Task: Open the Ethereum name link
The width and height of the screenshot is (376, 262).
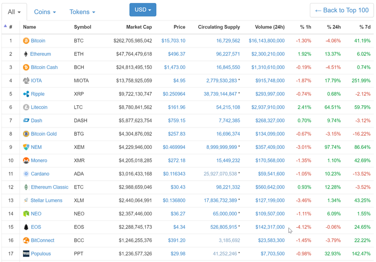Action: 41,54
